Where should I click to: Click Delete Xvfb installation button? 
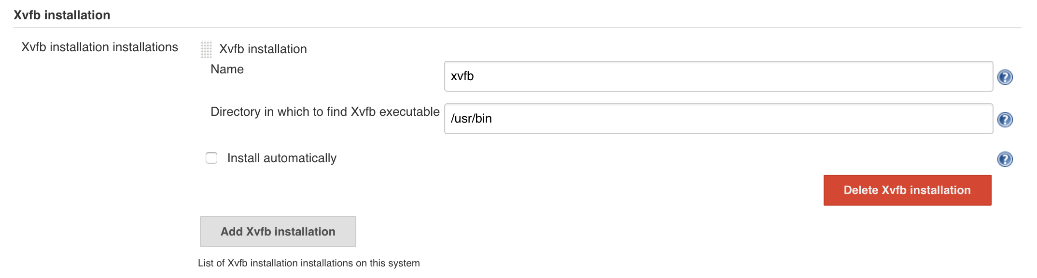tap(907, 190)
